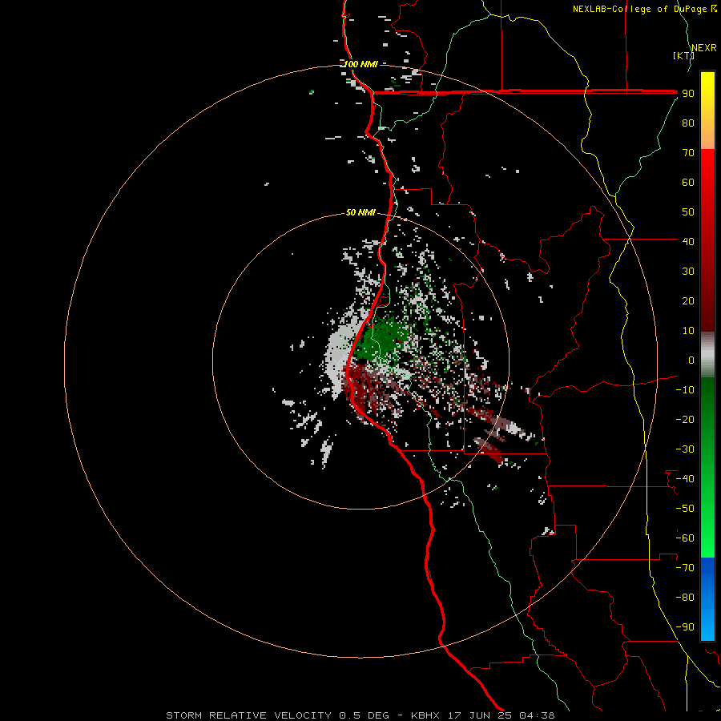Click the 50 NMI range ring label
This screenshot has width=721, height=721.
[x=360, y=212]
